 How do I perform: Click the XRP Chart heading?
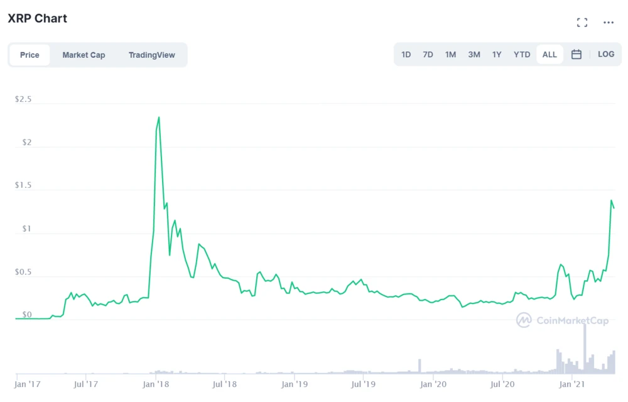[37, 18]
